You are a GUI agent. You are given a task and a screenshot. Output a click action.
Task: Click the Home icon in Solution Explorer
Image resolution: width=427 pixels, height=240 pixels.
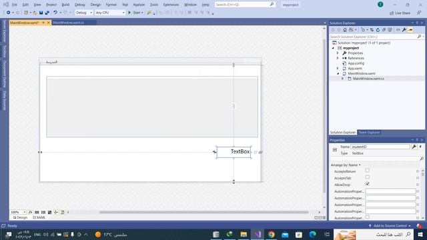click(x=345, y=29)
